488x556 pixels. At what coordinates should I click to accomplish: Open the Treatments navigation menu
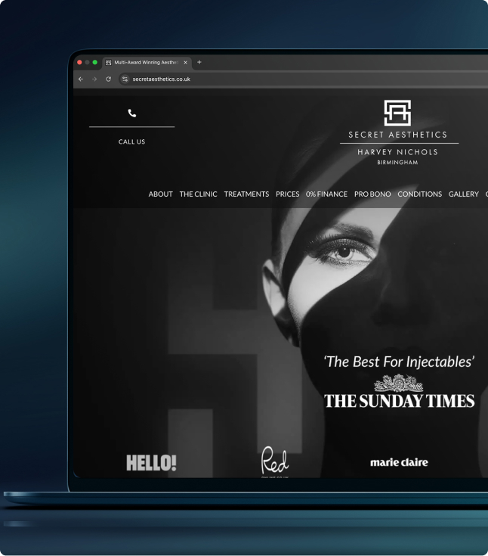click(x=246, y=194)
